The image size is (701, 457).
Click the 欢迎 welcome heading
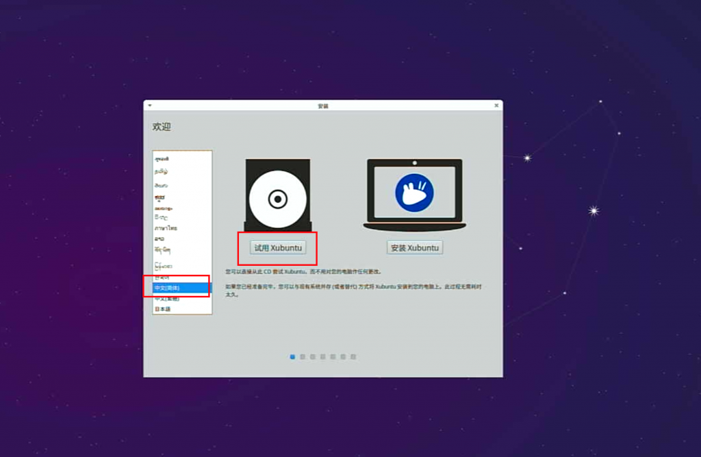[162, 127]
